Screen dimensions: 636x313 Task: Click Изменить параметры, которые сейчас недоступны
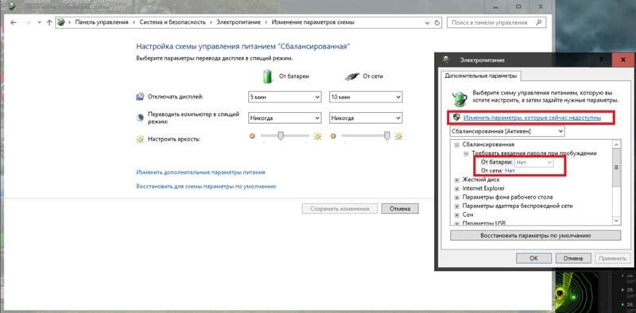point(532,118)
